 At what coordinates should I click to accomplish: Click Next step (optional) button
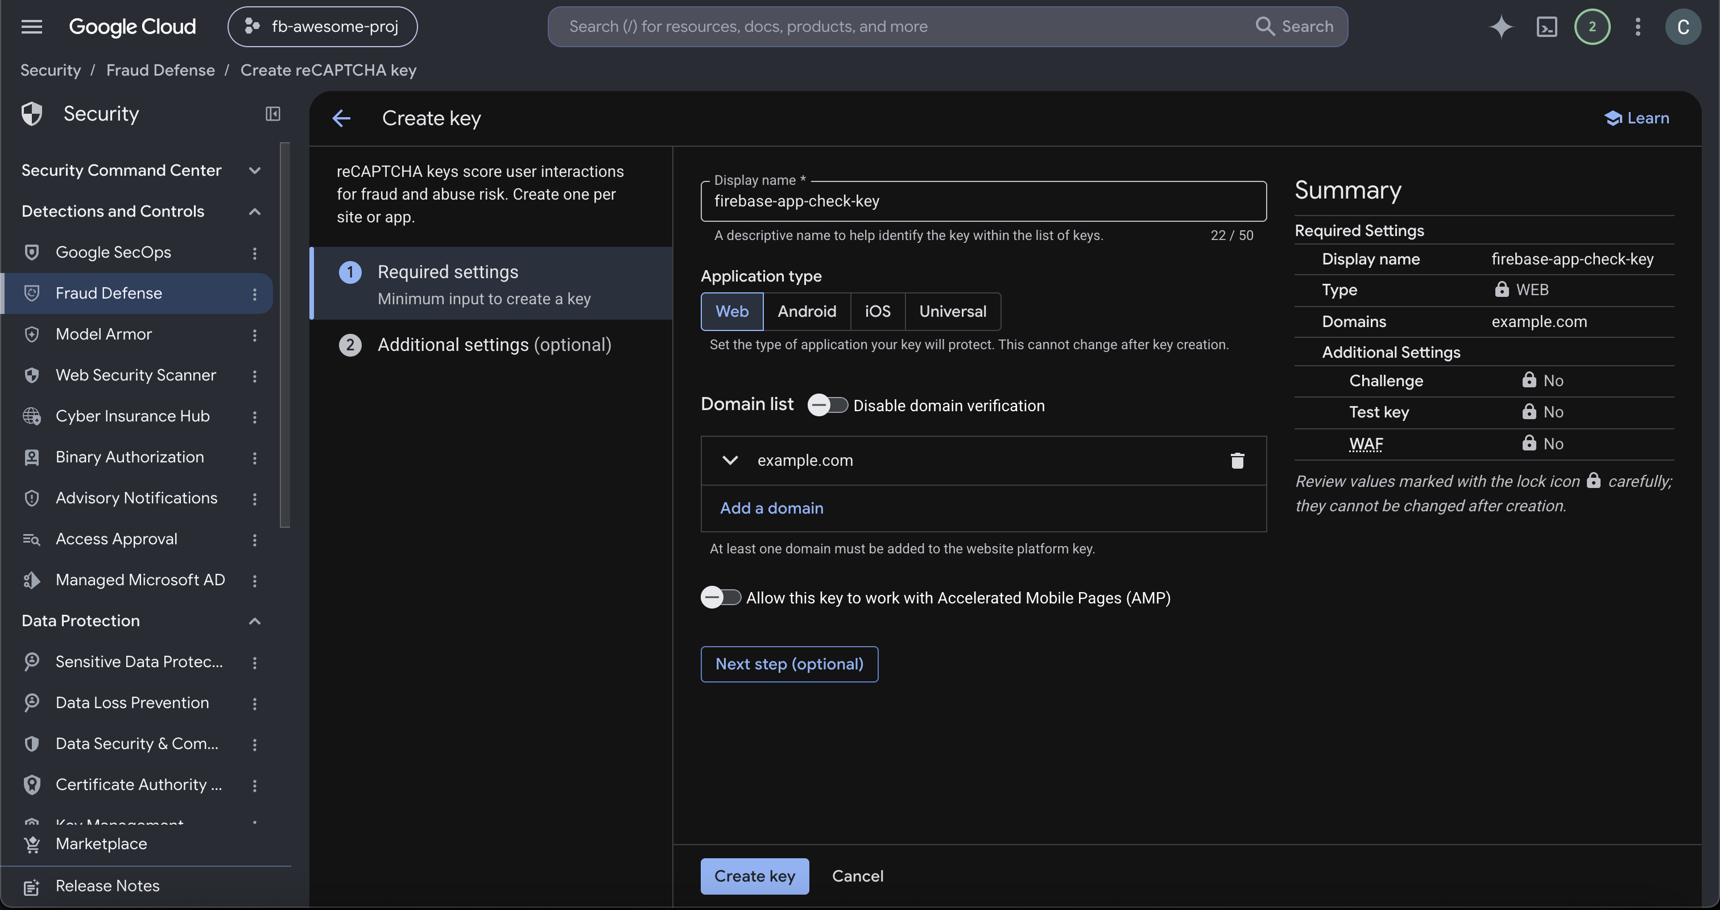(x=789, y=664)
